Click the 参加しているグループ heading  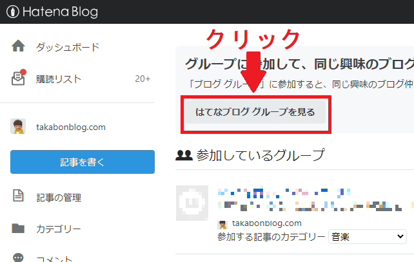(261, 155)
